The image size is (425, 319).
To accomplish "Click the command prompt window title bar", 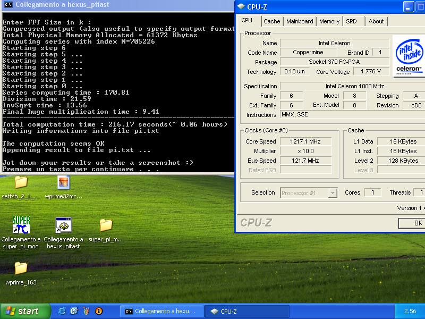I will pos(118,5).
